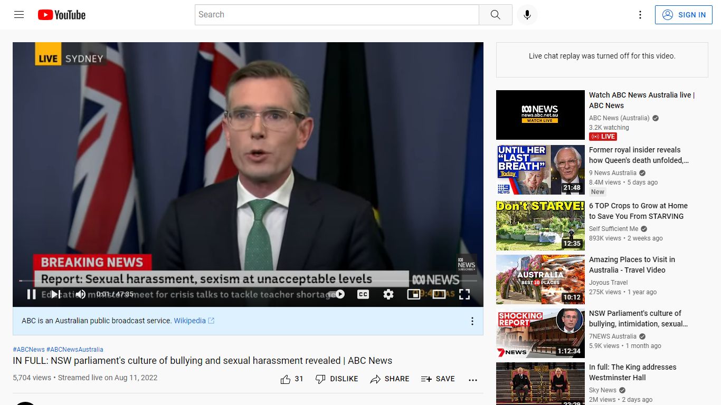Click 'Live chat replay was turned off' notice
Viewport: 721px width, 405px height.
tap(602, 56)
